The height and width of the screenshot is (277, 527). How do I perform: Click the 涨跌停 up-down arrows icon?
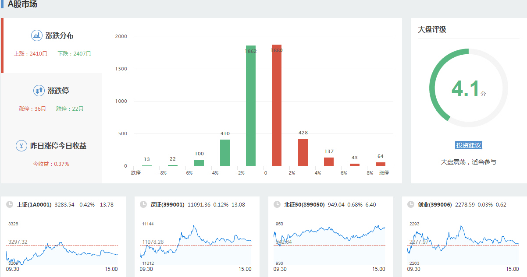coord(39,91)
